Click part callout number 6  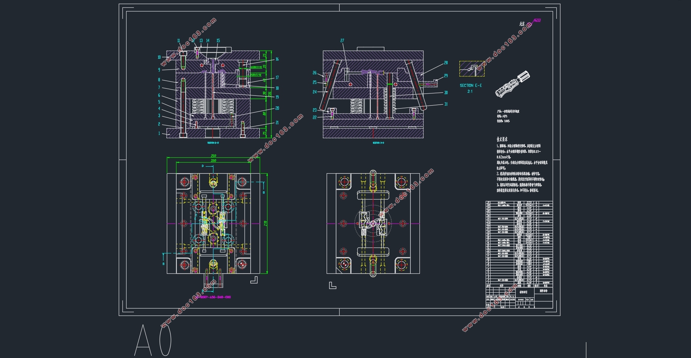[x=159, y=95]
